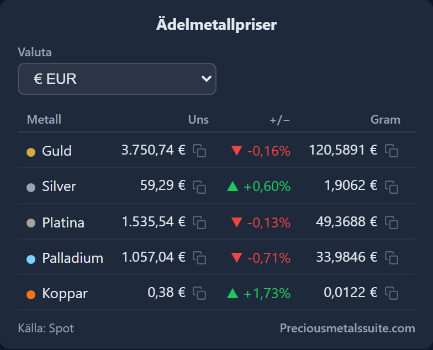
Task: Copy the Silver gram price 1,9062 €
Action: pyautogui.click(x=392, y=187)
